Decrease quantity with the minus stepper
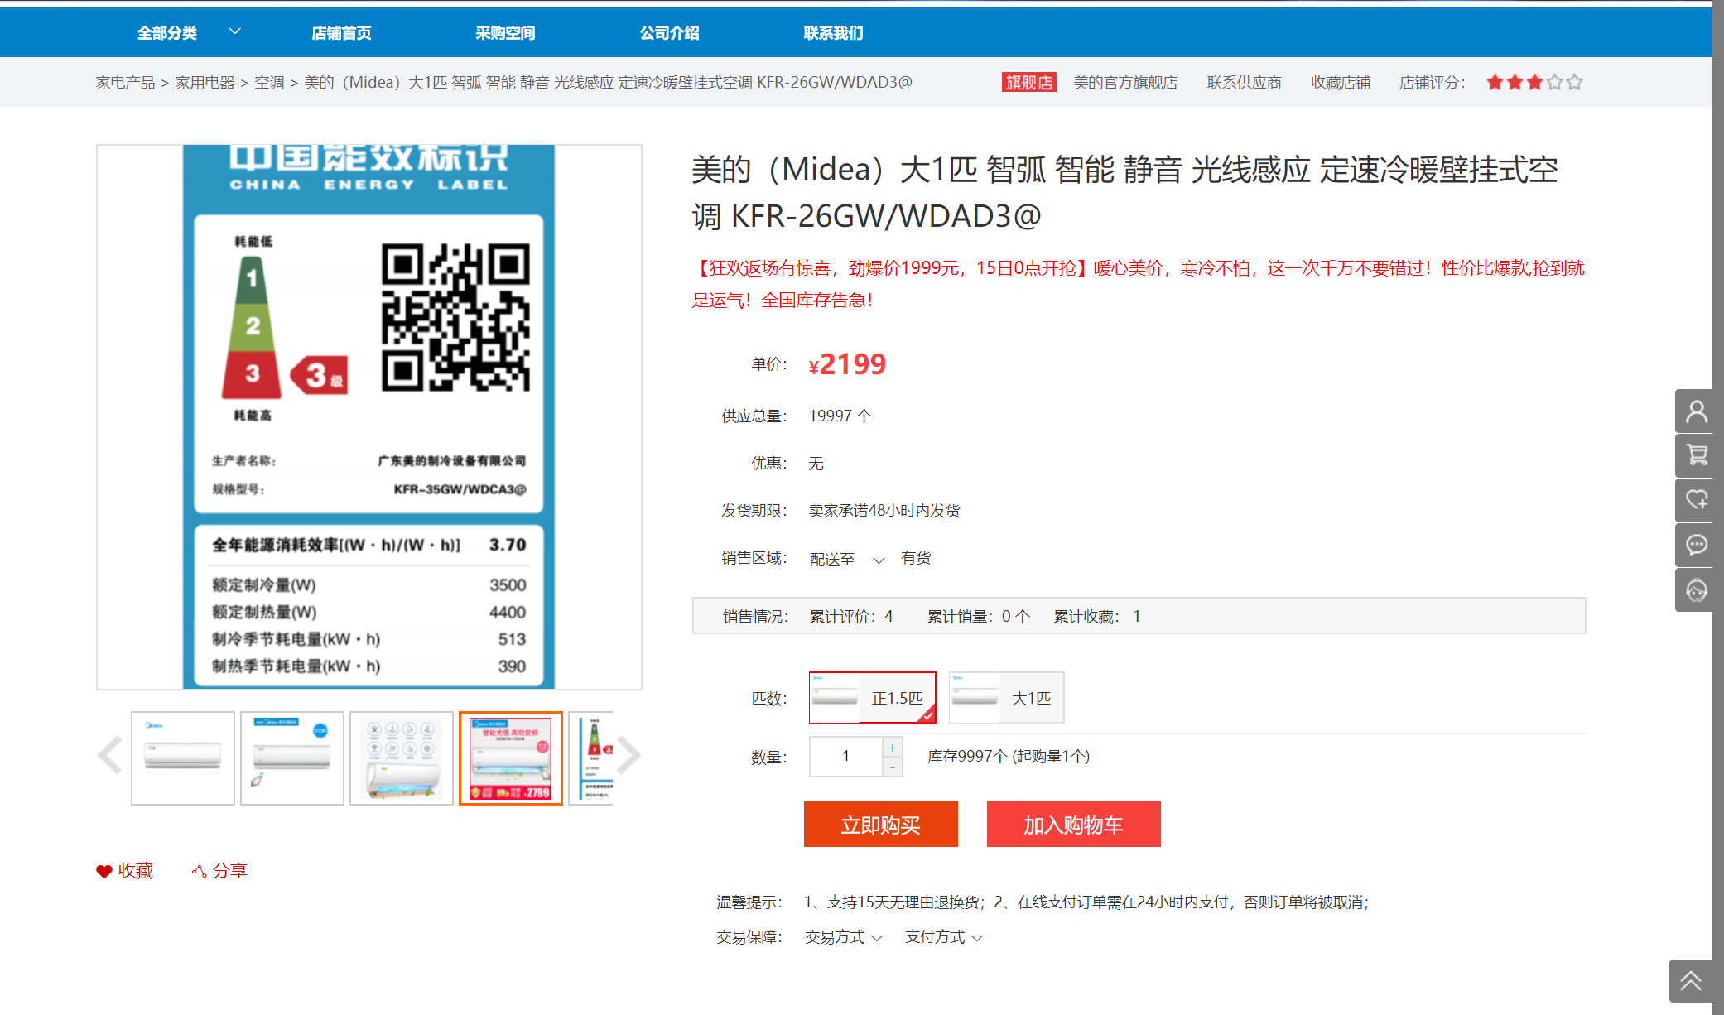Image resolution: width=1724 pixels, height=1015 pixels. click(x=893, y=767)
